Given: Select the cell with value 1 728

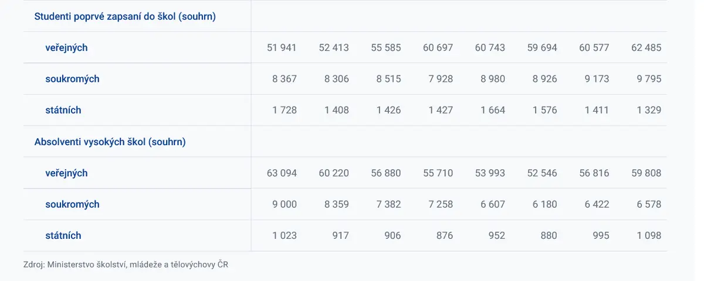Looking at the screenshot, I should pyautogui.click(x=285, y=110).
